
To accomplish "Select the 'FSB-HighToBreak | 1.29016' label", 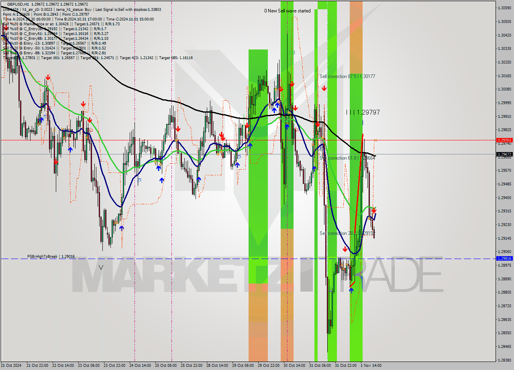I will [51, 256].
